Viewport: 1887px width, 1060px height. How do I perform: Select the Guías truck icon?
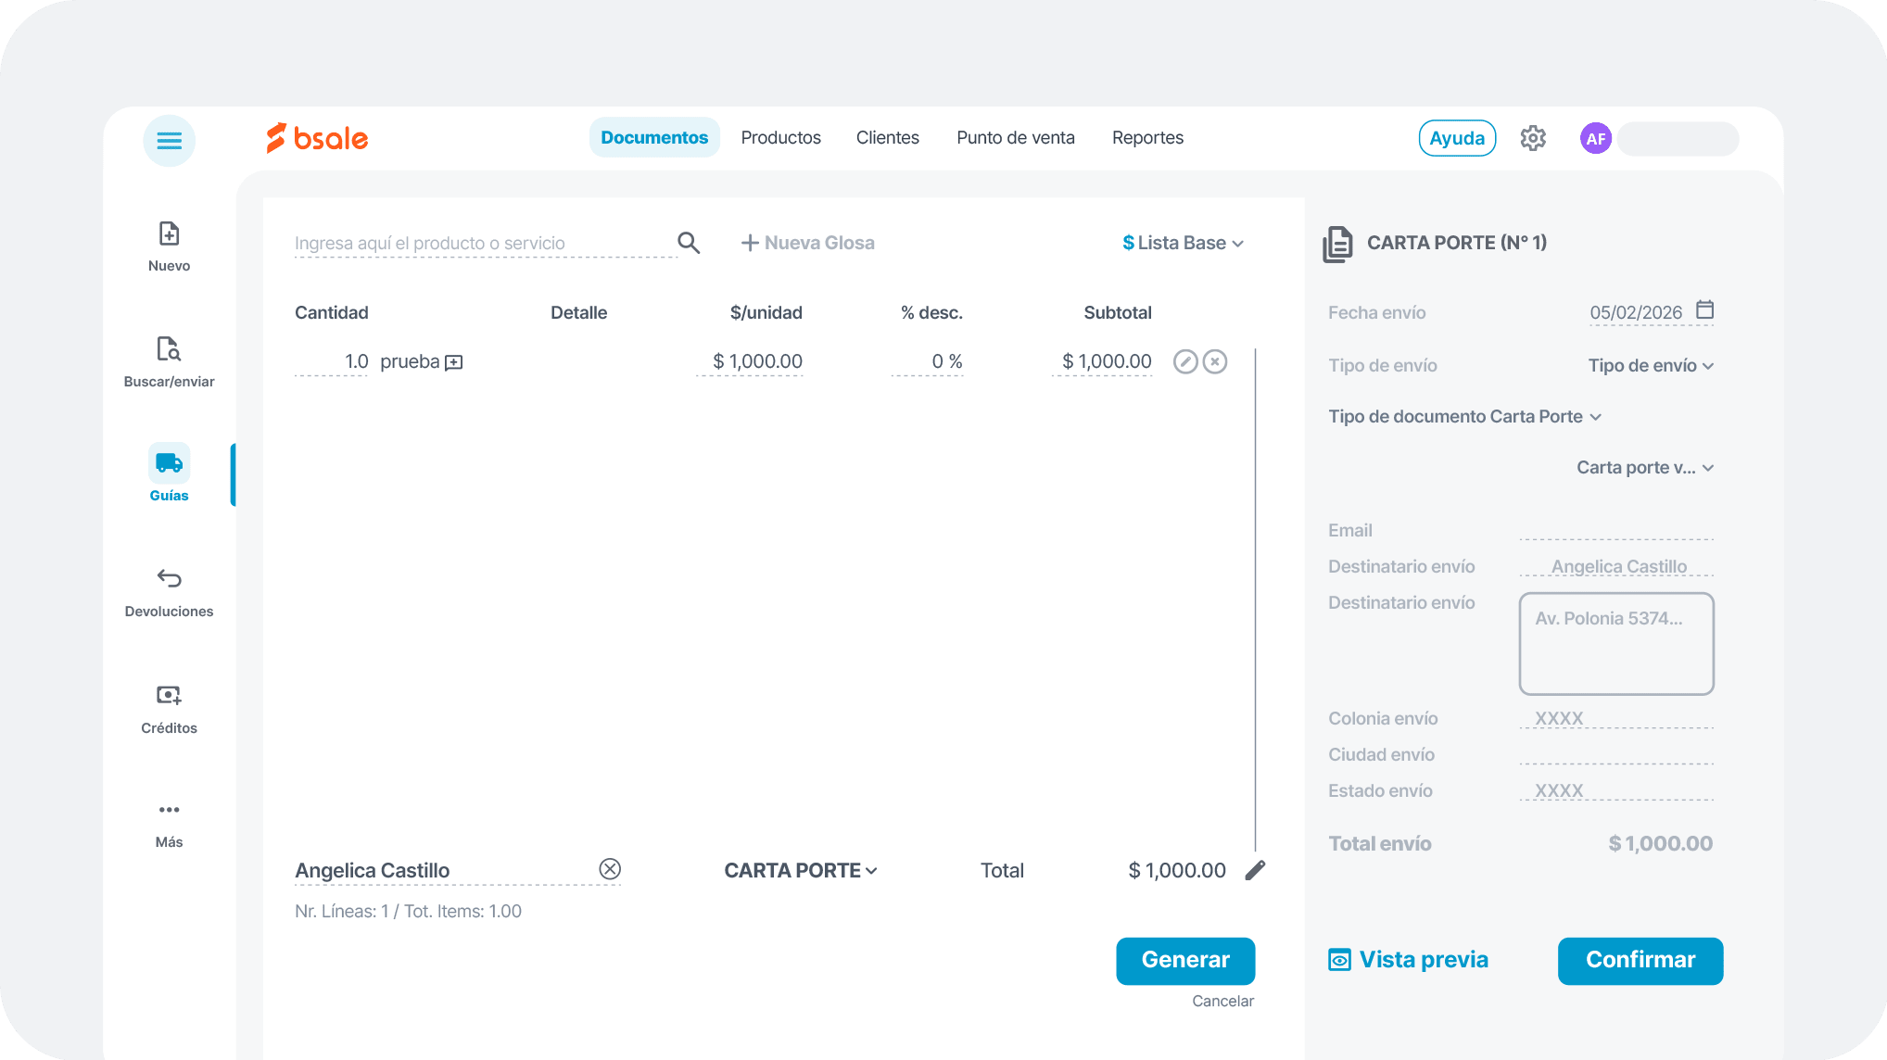[x=169, y=463]
